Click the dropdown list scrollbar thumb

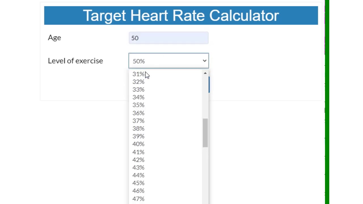click(x=205, y=133)
